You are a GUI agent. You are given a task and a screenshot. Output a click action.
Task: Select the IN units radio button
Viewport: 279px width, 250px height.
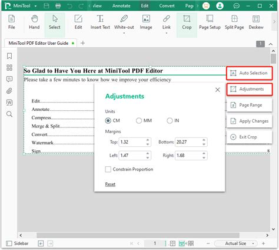(x=170, y=120)
